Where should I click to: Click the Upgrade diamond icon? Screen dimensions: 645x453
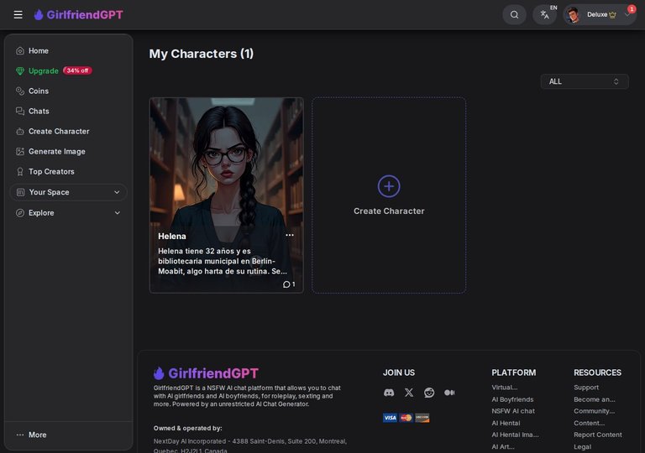[x=20, y=70]
